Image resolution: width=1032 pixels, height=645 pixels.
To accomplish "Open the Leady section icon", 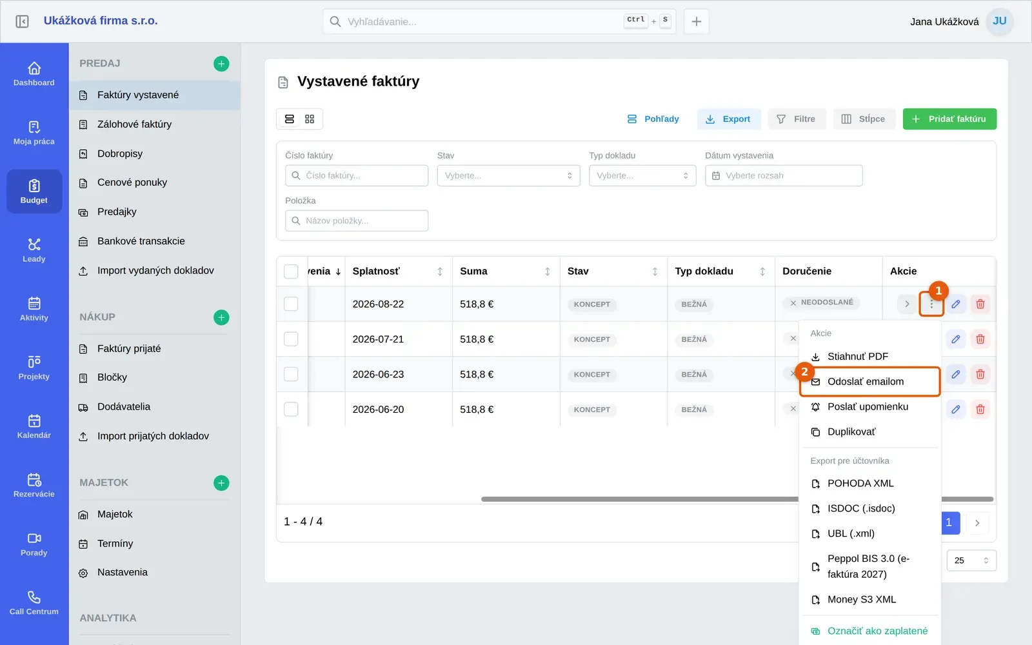I will click(34, 244).
